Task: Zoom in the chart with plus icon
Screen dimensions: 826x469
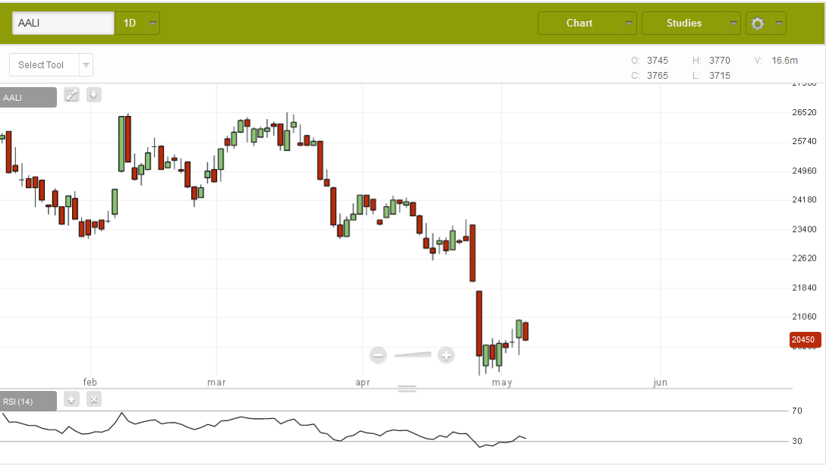Action: [446, 355]
